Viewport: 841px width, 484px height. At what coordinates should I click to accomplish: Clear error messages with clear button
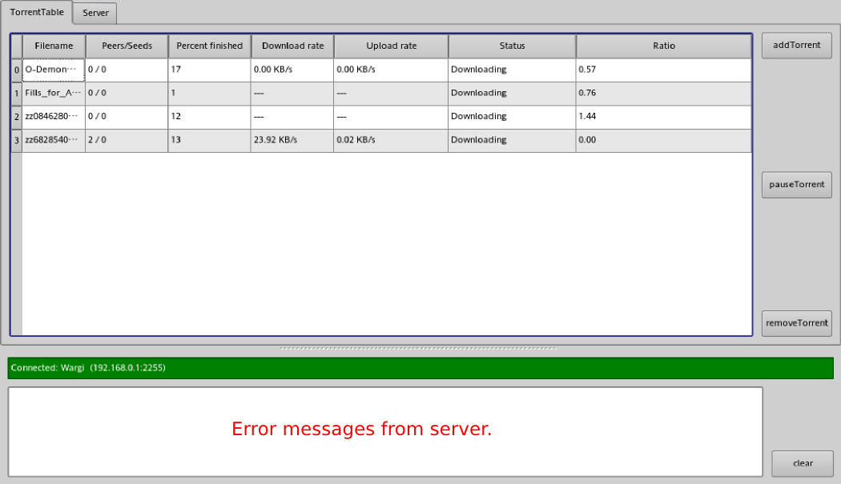(x=802, y=463)
